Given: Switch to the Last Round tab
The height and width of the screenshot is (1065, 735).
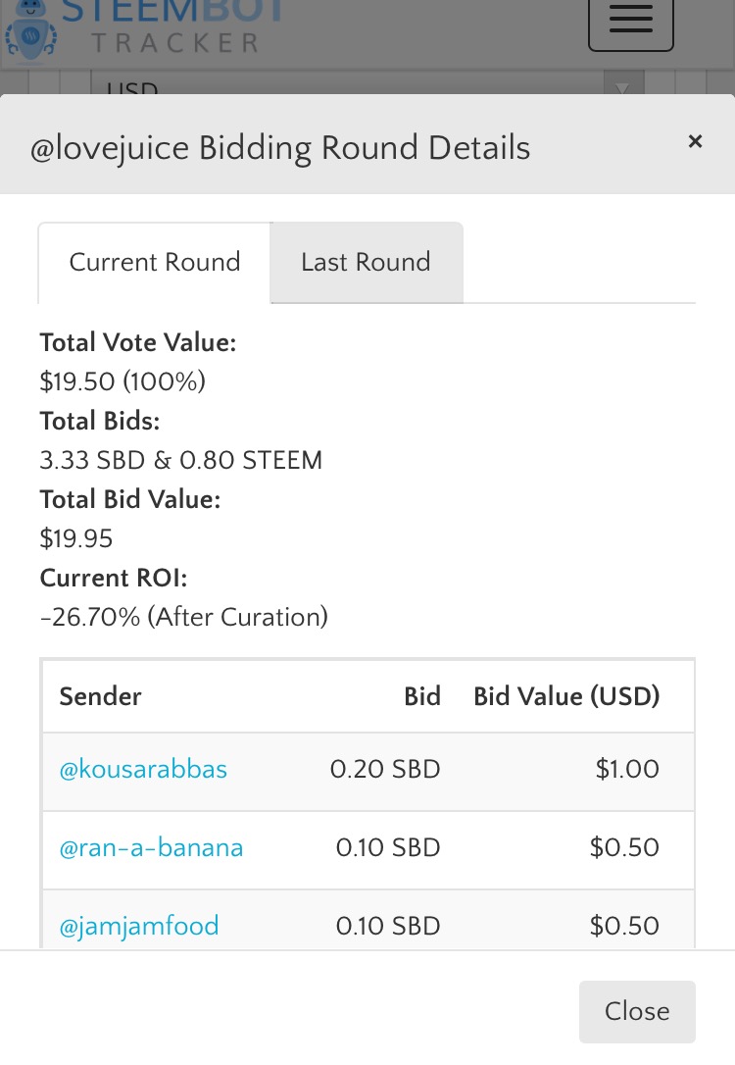Looking at the screenshot, I should pyautogui.click(x=366, y=263).
